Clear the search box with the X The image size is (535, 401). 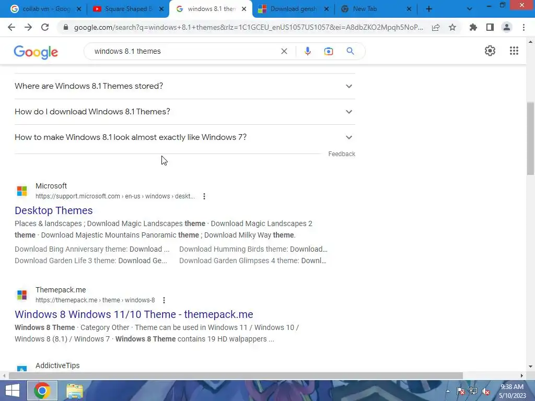click(284, 51)
